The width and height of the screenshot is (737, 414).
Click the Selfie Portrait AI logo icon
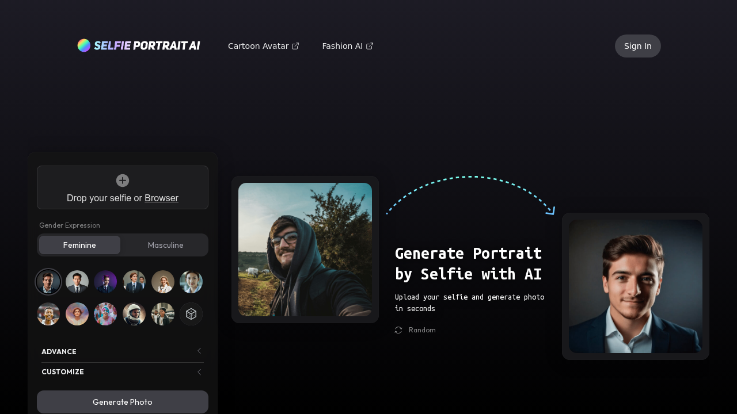tap(83, 44)
